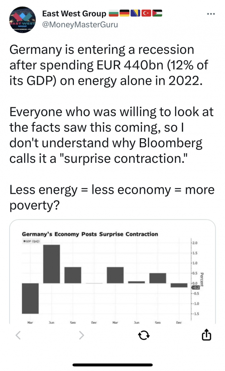
Task: Tap the Bosnian flag emoji in the name
Action: point(136,13)
